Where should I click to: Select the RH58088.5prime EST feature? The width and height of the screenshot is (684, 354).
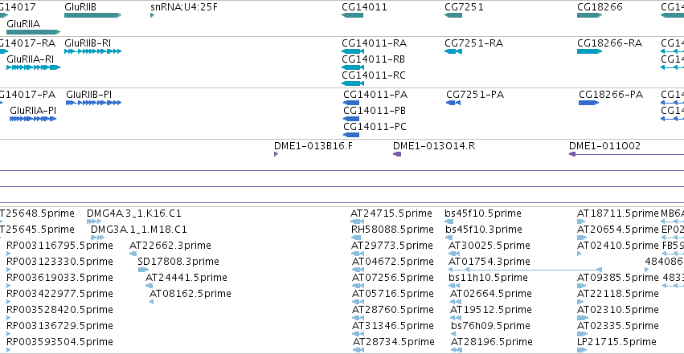click(356, 238)
